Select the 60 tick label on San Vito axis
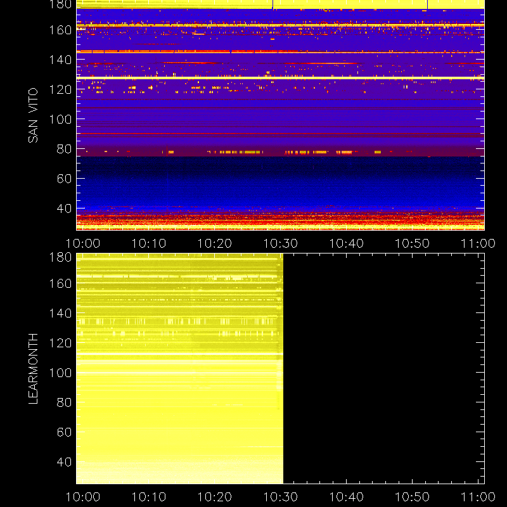507x507 pixels. point(64,179)
